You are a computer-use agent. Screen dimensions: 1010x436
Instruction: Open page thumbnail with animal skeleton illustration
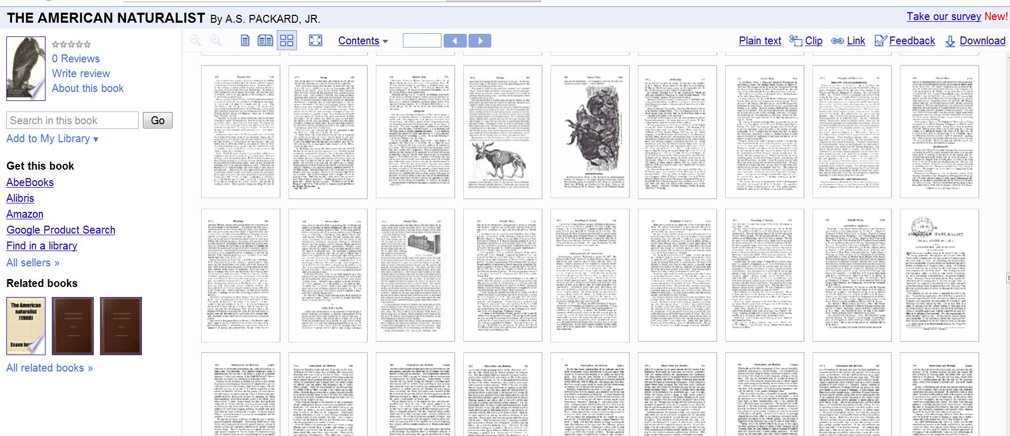click(502, 132)
